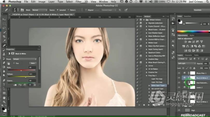
Task: Hide the Levels 2 layer
Action: tap(179, 87)
